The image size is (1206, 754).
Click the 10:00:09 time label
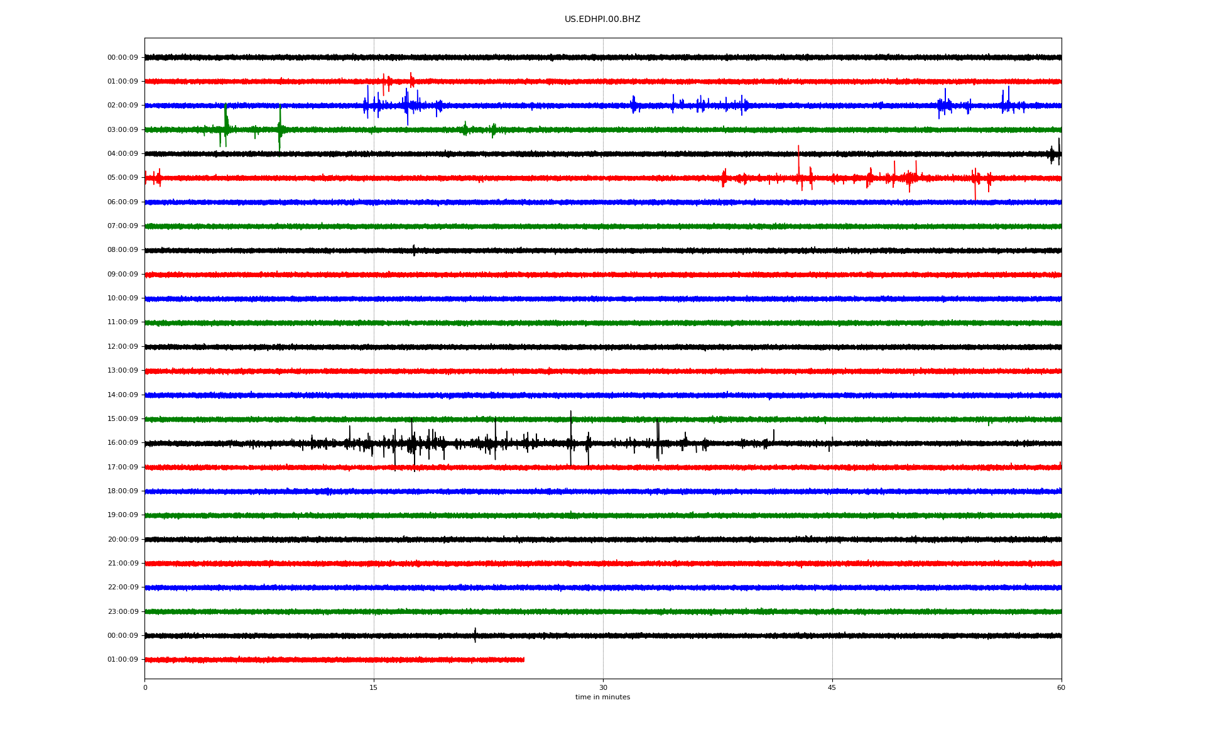122,298
